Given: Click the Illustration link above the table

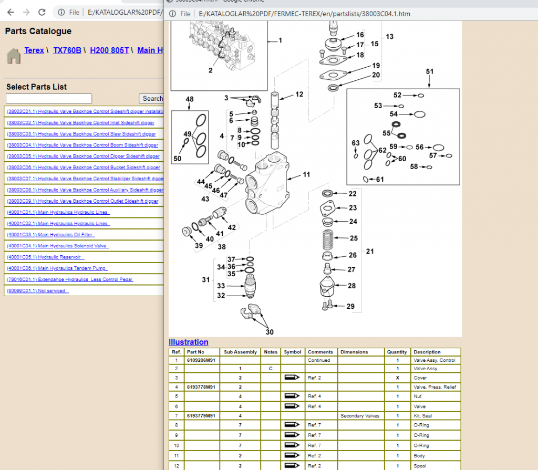Looking at the screenshot, I should coord(188,342).
